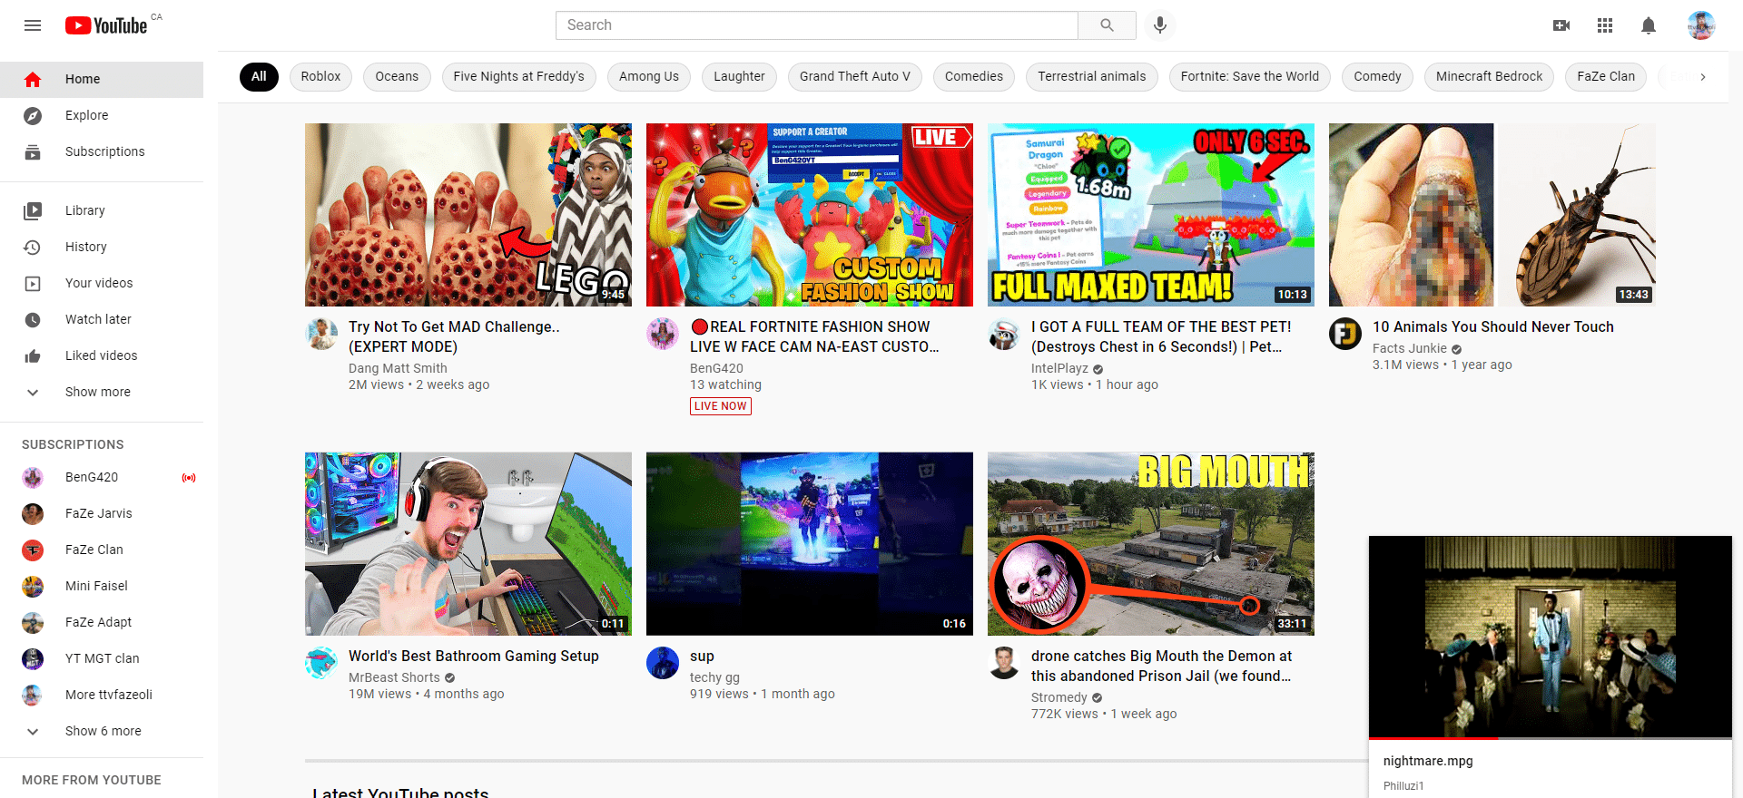Click the YouTube logo
This screenshot has height=798, width=1743.
click(x=106, y=25)
